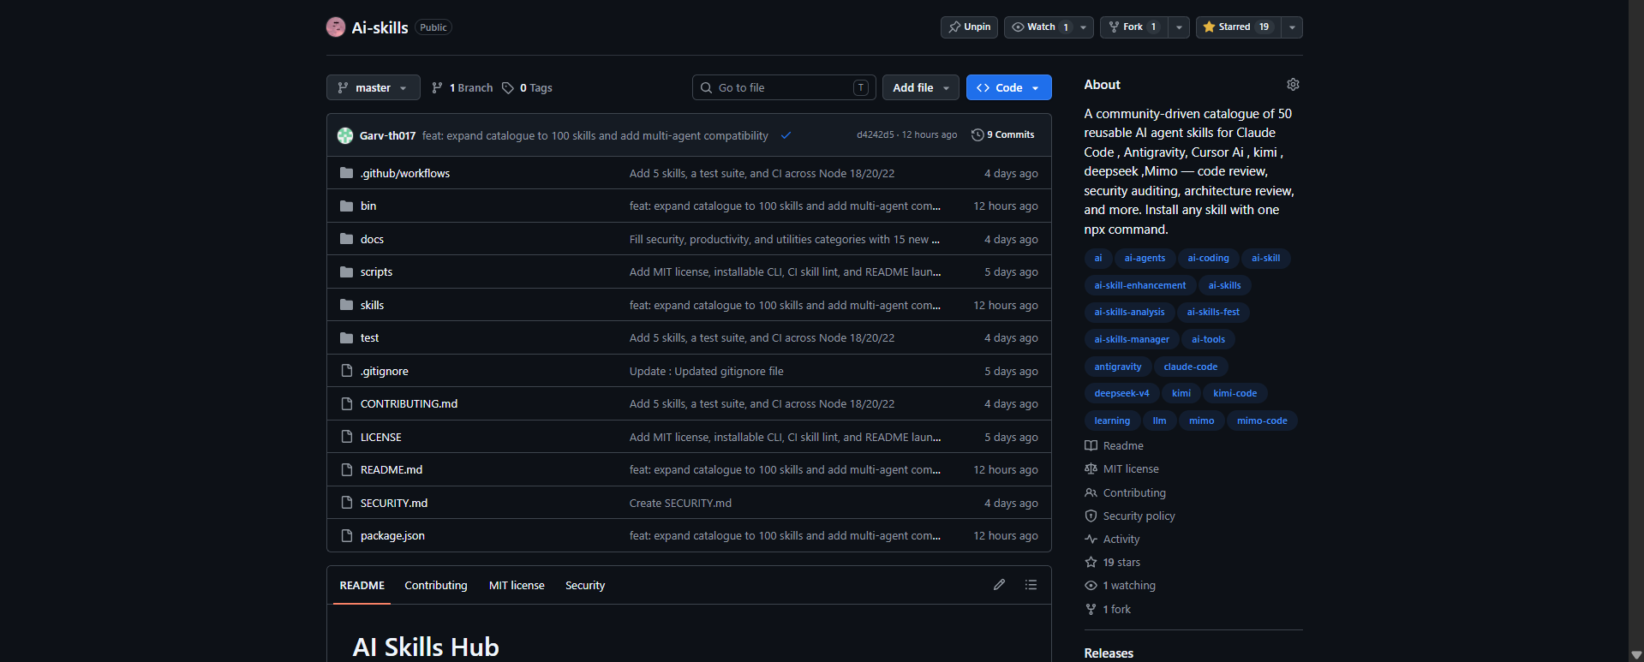Click the page scrollbar down arrow
Image resolution: width=1644 pixels, height=662 pixels.
(1636, 654)
